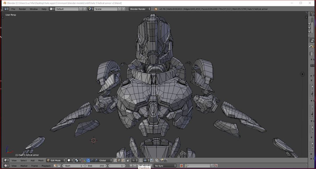This screenshot has height=169, width=316.
Task: Add a new scene
Action: pyautogui.click(x=120, y=9)
